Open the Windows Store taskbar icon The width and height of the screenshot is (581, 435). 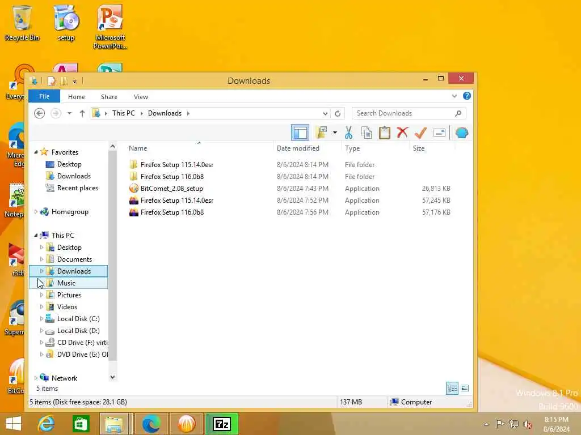[x=81, y=424]
